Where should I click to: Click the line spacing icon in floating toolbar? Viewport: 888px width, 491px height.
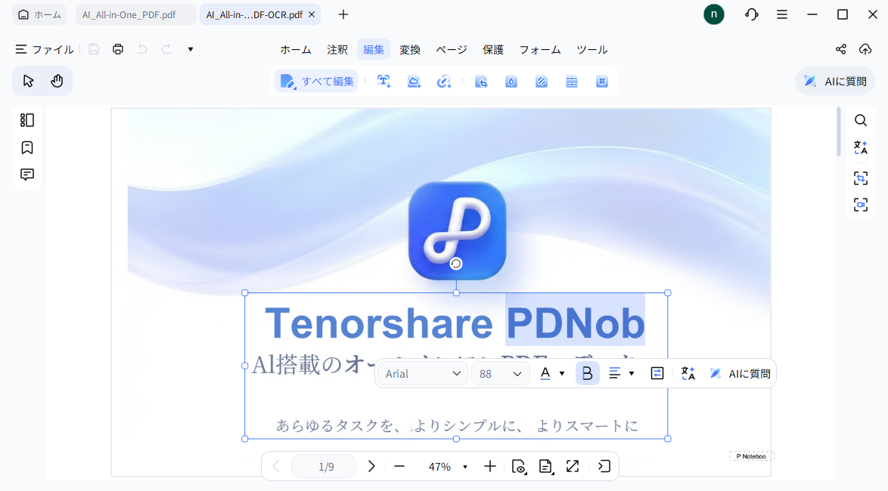coord(657,373)
